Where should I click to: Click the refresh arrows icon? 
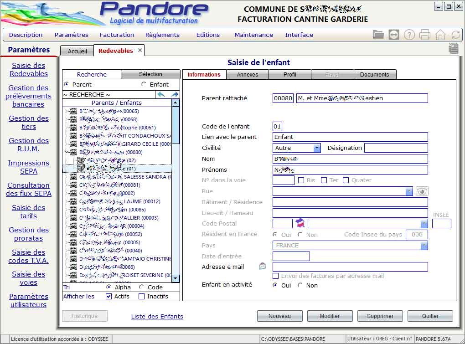455,35
